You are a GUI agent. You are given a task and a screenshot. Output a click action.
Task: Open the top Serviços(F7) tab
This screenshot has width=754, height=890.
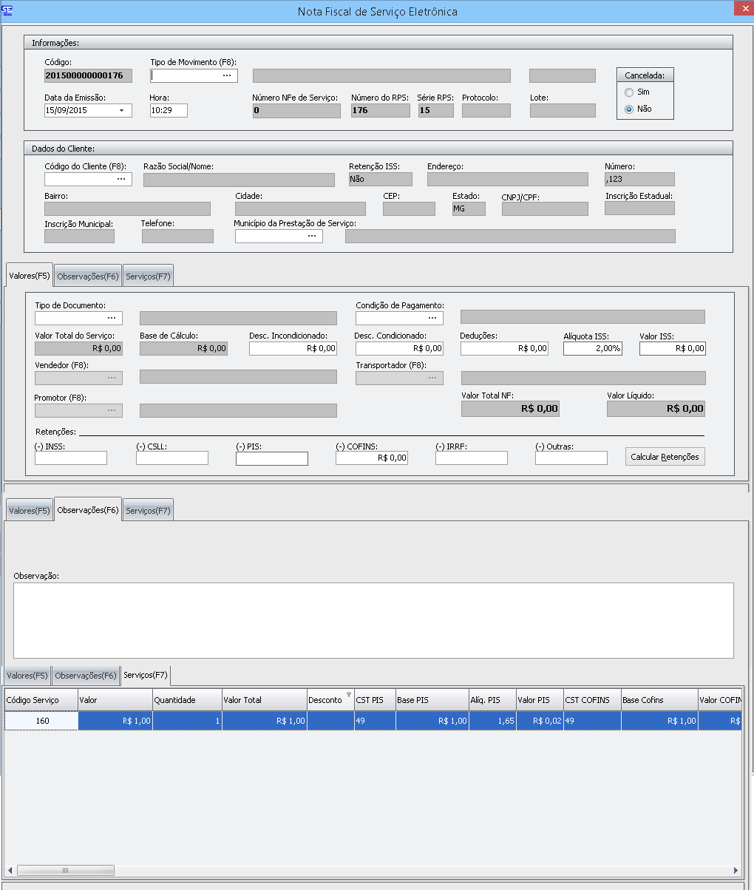click(148, 276)
